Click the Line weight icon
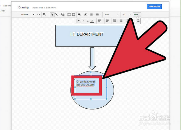This screenshot has width=181, height=130. [x=91, y=15]
